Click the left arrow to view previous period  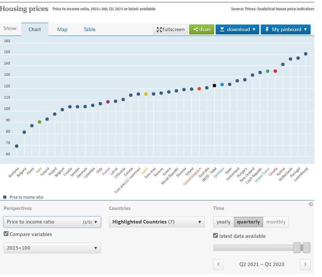[x=218, y=264]
